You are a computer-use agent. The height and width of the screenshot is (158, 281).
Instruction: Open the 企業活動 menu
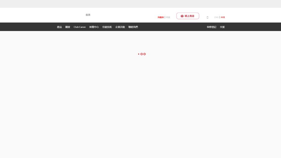pyautogui.click(x=120, y=27)
